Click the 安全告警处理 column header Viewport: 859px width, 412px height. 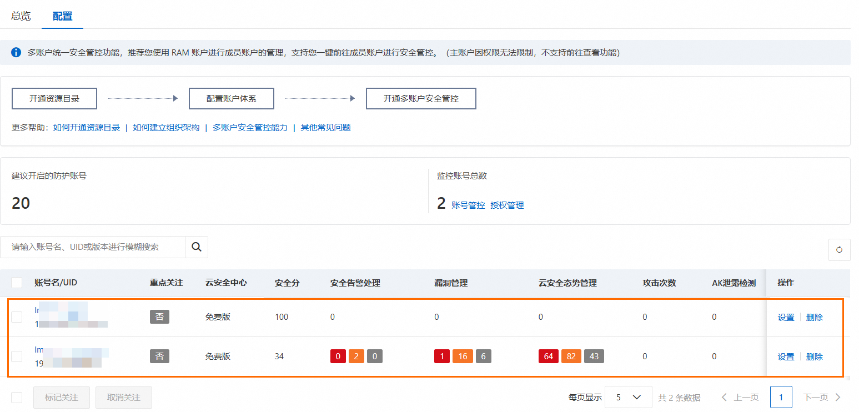coord(355,283)
